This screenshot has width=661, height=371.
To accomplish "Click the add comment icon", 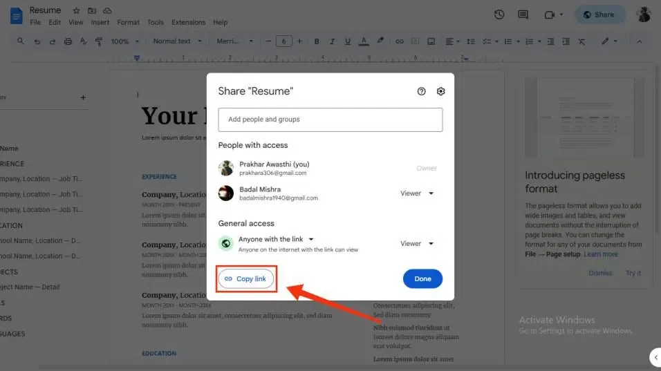I will pyautogui.click(x=416, y=41).
